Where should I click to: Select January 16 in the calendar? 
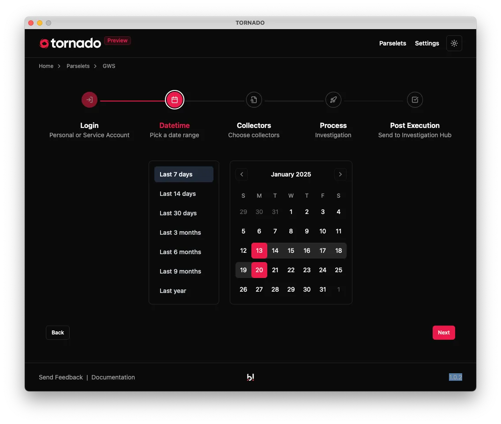(307, 251)
